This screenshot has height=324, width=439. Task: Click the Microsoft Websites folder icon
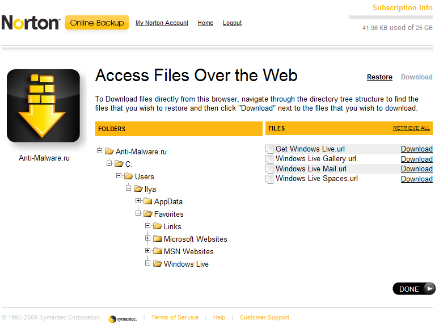point(158,239)
